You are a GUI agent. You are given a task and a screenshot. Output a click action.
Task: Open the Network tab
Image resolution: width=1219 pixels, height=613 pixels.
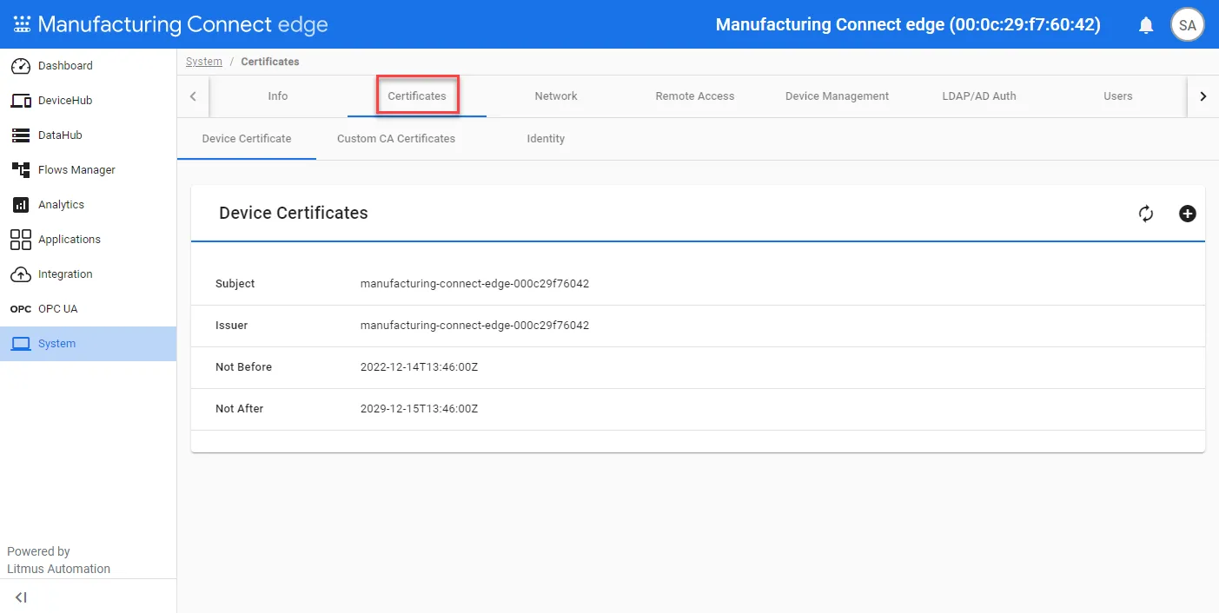pos(556,96)
